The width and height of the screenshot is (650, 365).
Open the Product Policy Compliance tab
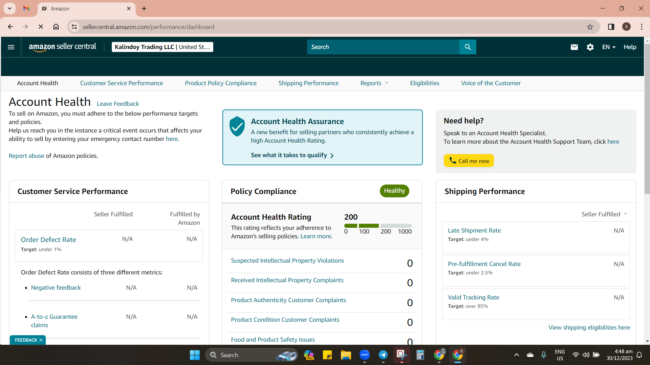221,83
